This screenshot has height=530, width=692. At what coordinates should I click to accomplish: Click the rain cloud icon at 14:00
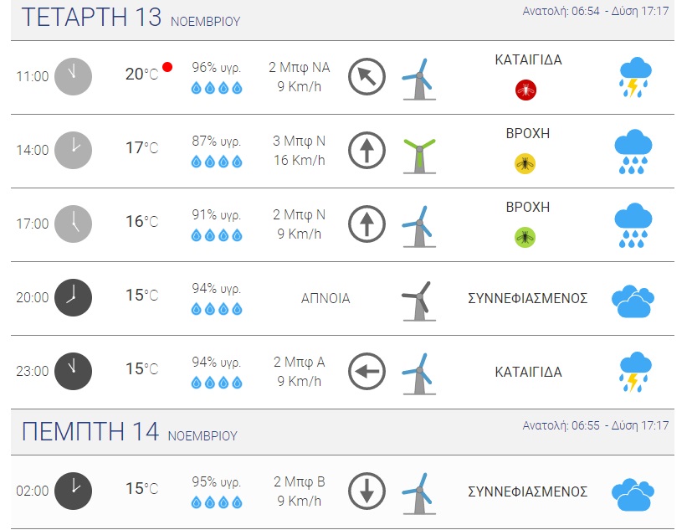[633, 152]
